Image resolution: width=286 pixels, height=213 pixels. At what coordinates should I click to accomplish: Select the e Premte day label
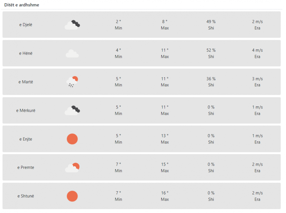tap(26, 167)
